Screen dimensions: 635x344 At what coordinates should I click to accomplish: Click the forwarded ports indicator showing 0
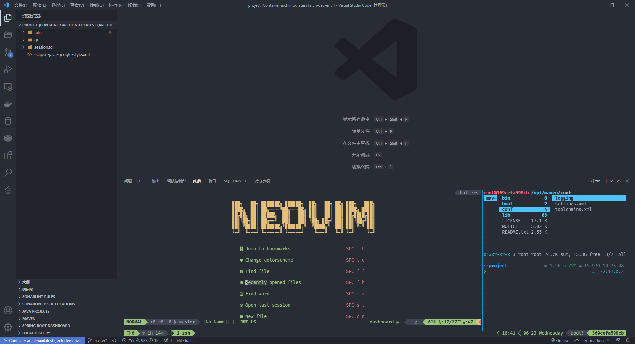pos(168,340)
